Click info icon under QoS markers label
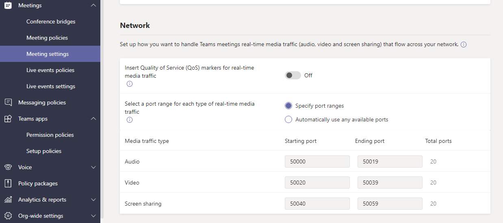The image size is (503, 223). coord(130,84)
